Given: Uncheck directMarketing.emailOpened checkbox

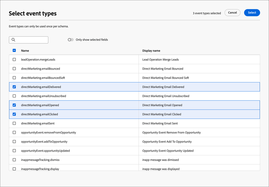Looking at the screenshot, I should (14, 105).
